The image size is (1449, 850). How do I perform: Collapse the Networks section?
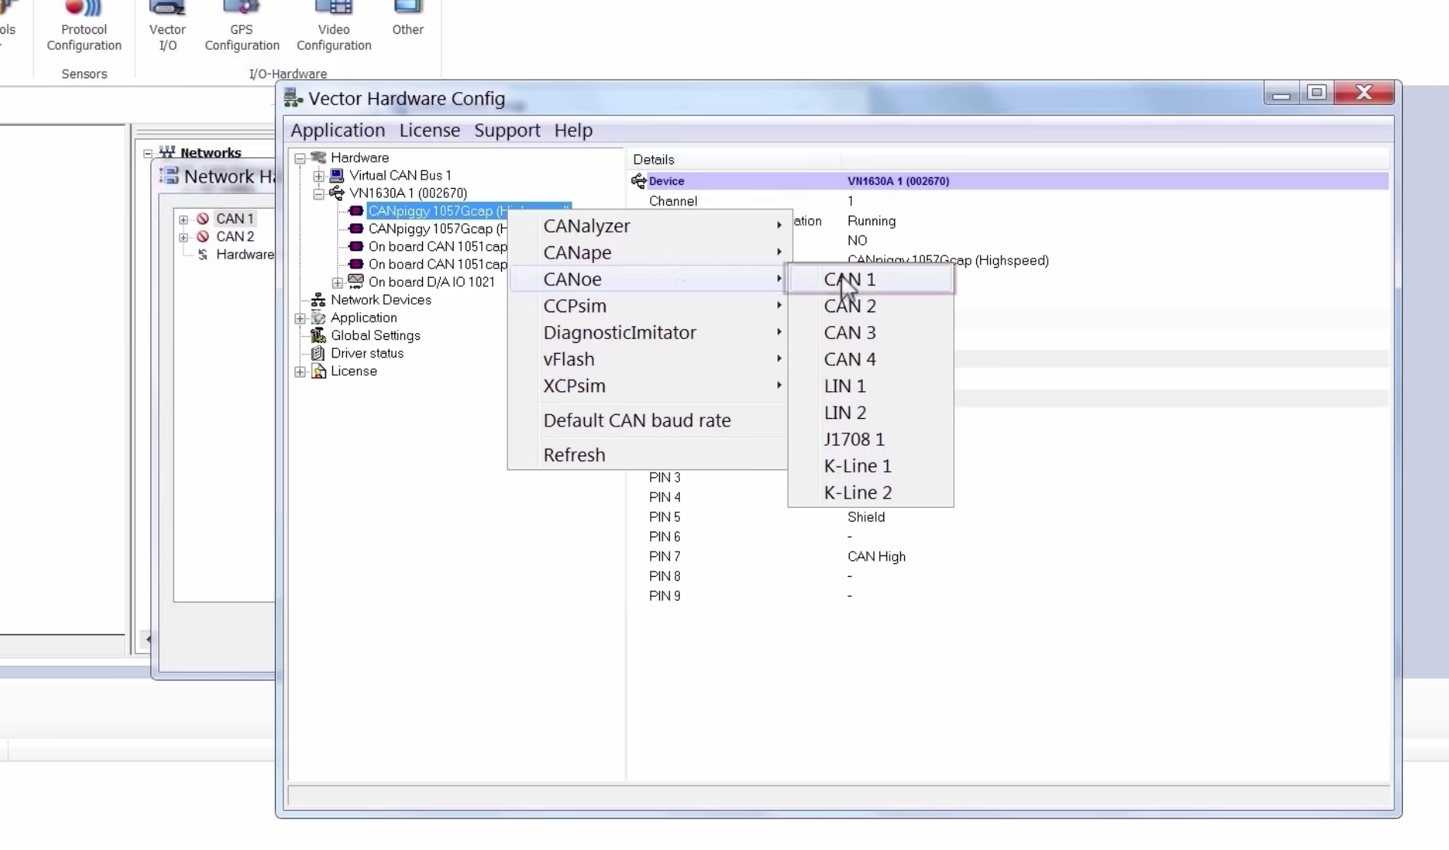148,153
